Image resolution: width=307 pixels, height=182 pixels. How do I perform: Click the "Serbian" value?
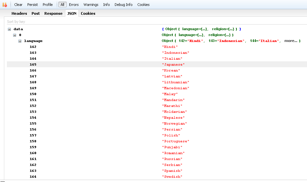coord(172,165)
